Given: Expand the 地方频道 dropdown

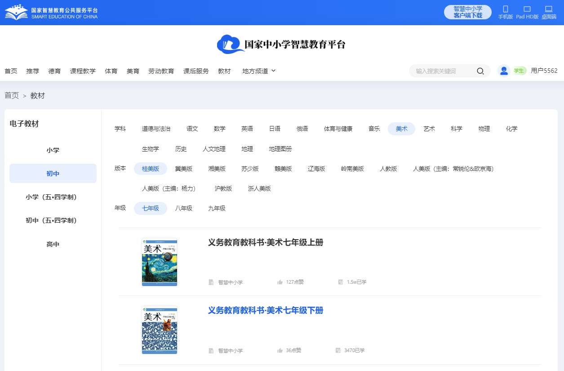Looking at the screenshot, I should tap(259, 71).
